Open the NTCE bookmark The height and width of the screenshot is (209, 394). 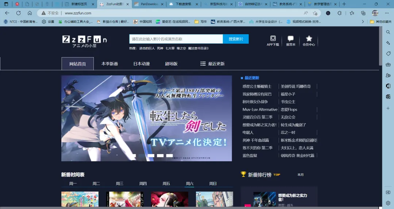click(x=20, y=21)
